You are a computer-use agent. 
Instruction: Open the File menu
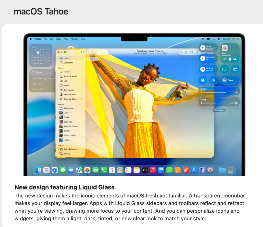point(45,39)
